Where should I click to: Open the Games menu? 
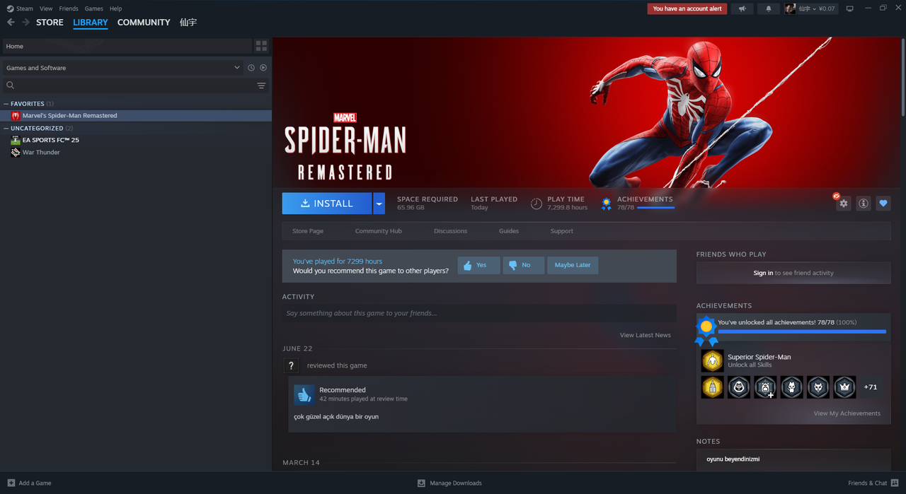pos(93,8)
